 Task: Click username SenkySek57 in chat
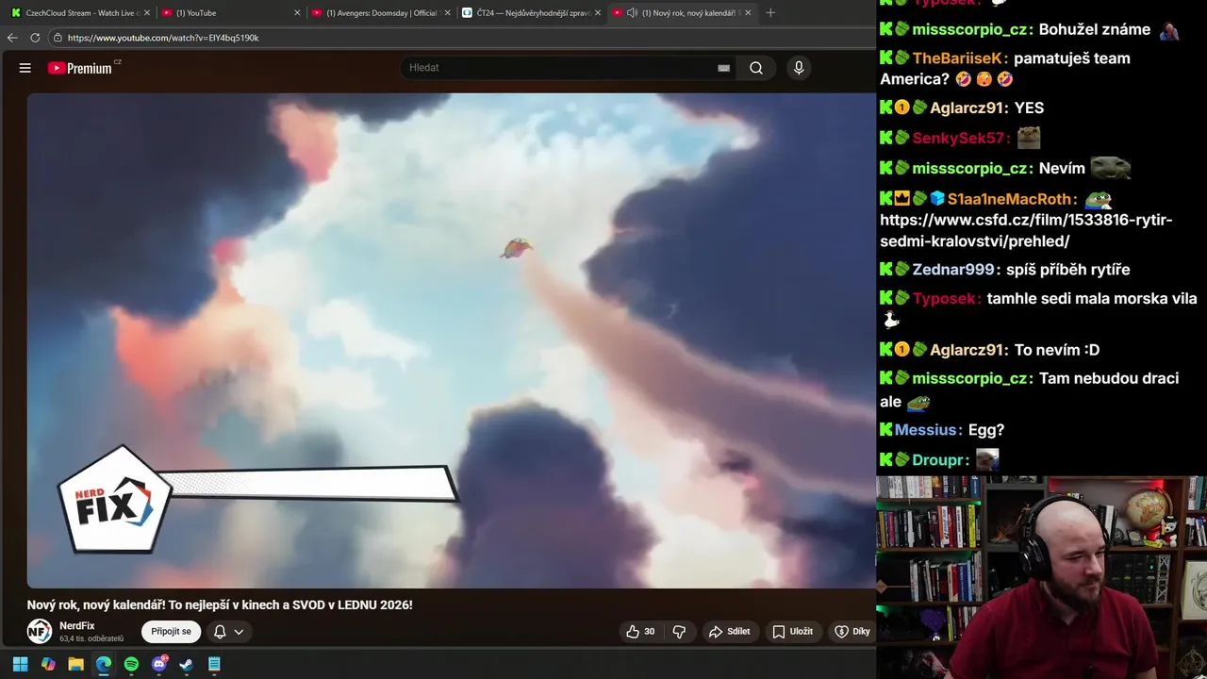[959, 139]
